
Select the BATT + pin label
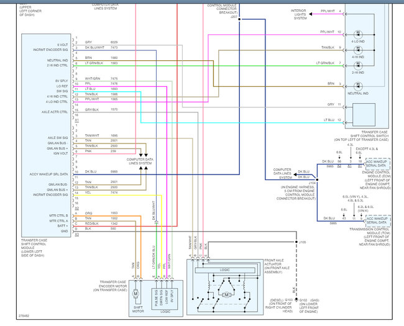[63, 226]
